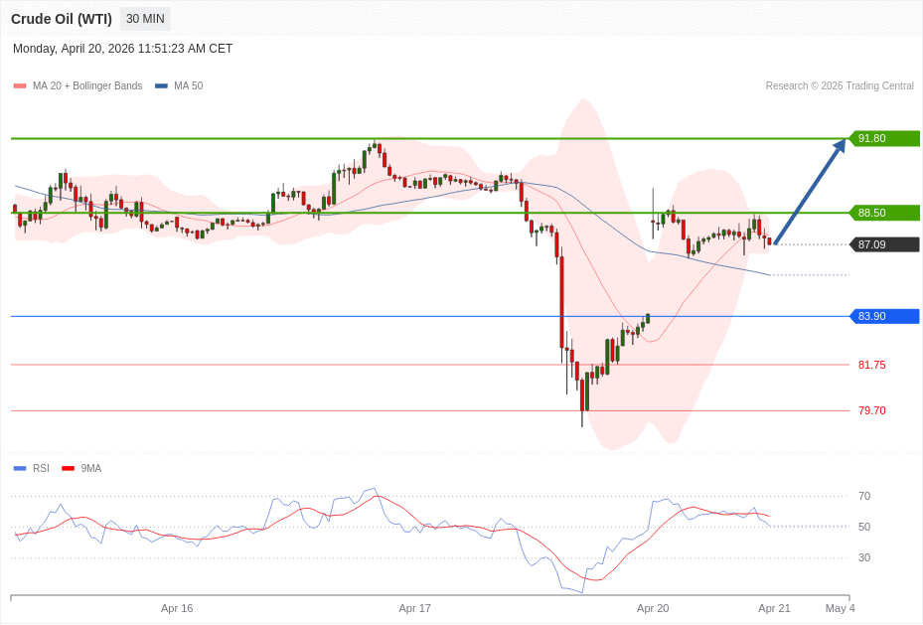Click the pink MA 20 Bollinger Bands swatch
923x625 pixels.
(x=20, y=86)
